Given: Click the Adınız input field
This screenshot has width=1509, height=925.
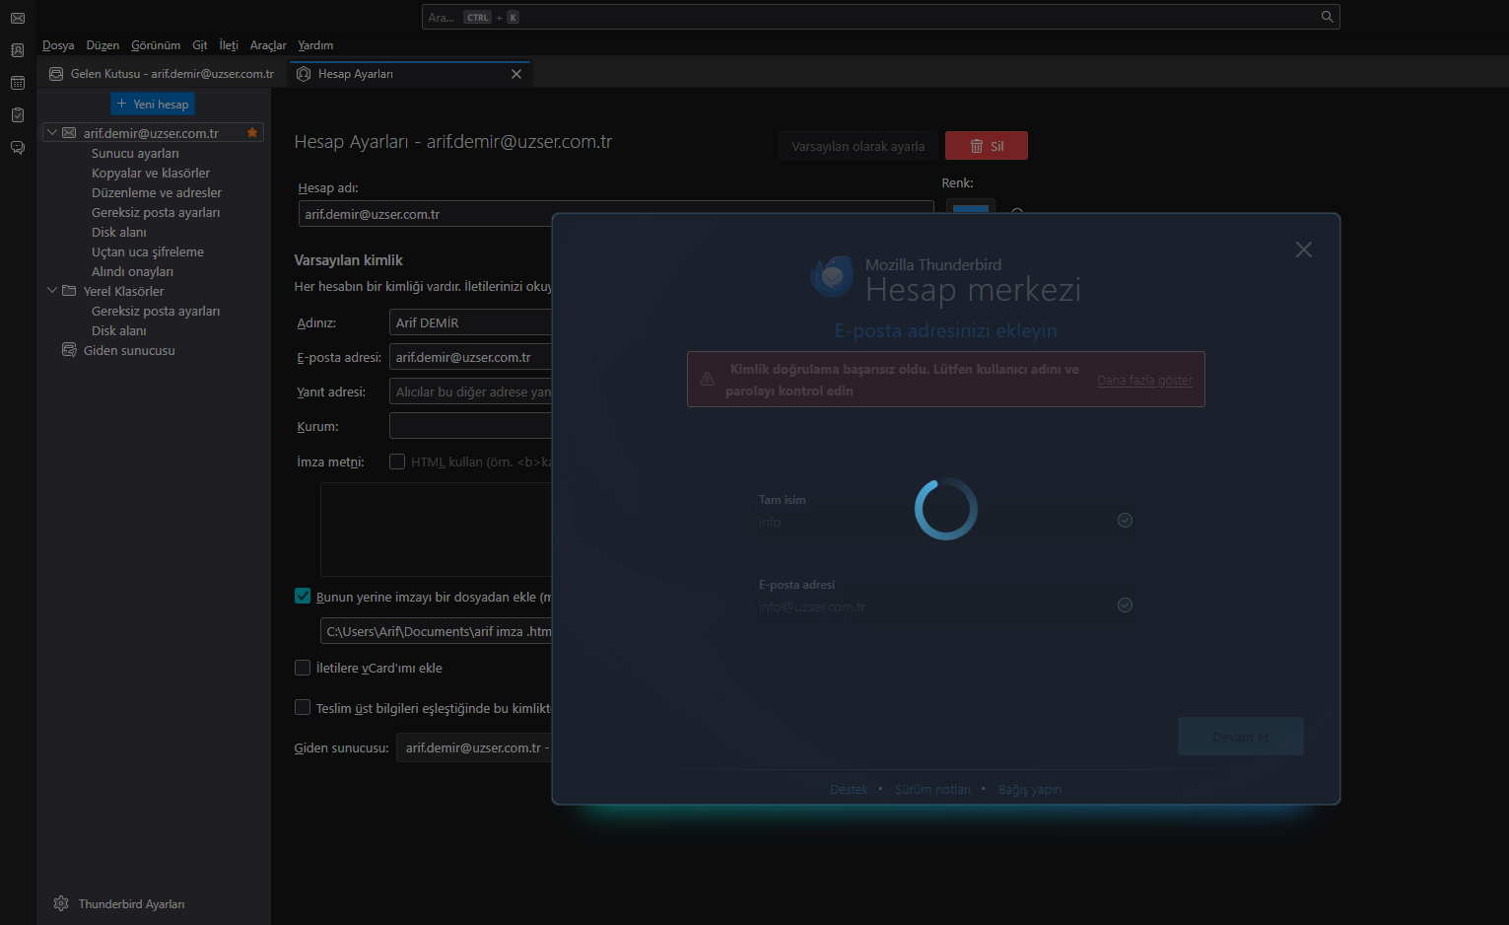Looking at the screenshot, I should pos(470,322).
